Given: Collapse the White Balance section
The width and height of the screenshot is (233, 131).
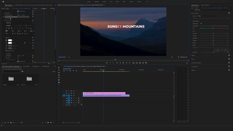Looking at the screenshot, I should coord(192,21).
